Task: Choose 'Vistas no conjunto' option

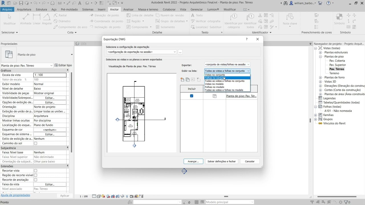Action: tap(227, 75)
